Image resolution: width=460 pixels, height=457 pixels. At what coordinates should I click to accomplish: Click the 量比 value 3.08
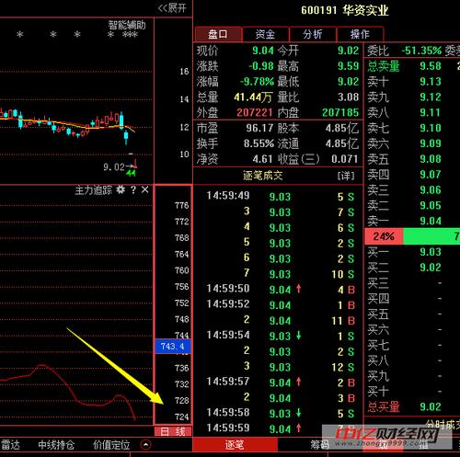[x=349, y=97]
